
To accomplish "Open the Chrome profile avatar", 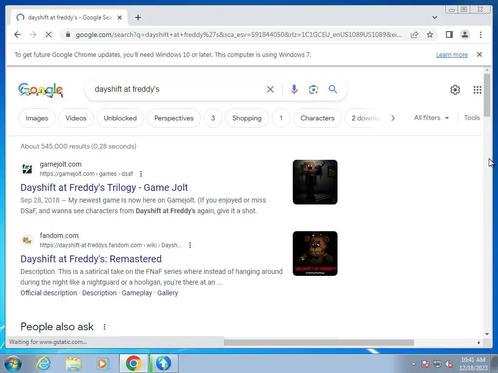I will [464, 34].
